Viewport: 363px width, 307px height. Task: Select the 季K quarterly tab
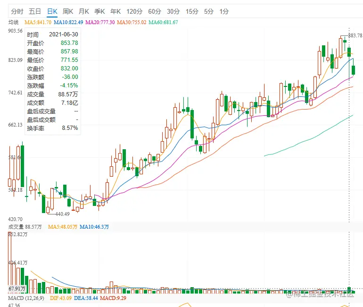[x=99, y=11]
